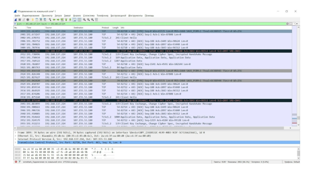
Task: Open the Редактирование menu
Action: pyautogui.click(x=31, y=15)
